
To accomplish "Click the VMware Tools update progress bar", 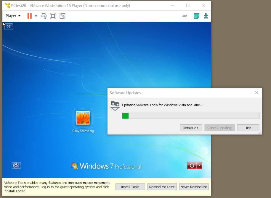I will click(x=191, y=116).
